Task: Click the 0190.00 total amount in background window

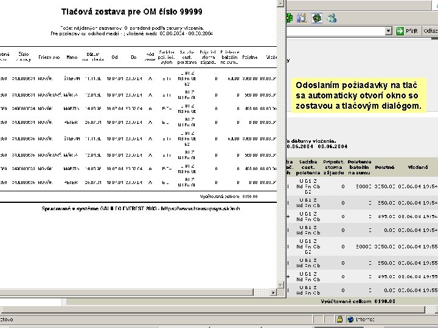Action: (x=384, y=301)
